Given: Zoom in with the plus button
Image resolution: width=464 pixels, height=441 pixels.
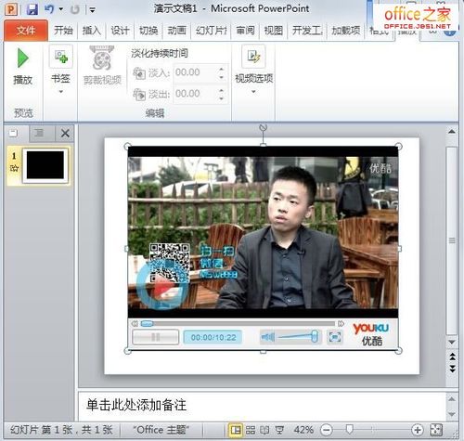Looking at the screenshot, I should [418, 430].
